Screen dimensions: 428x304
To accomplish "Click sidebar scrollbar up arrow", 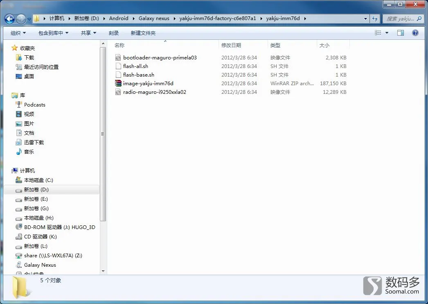I will [x=103, y=43].
